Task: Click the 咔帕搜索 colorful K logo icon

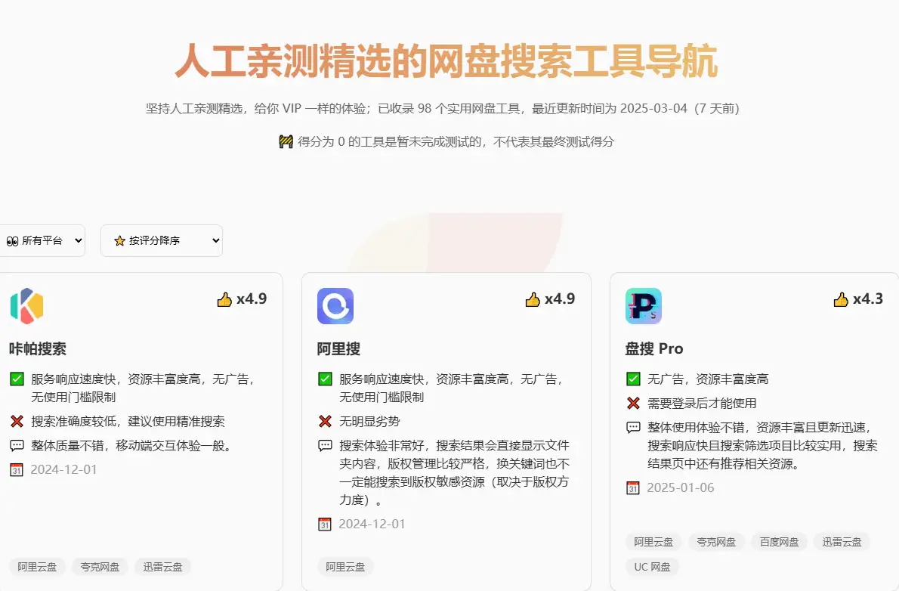Action: (27, 306)
